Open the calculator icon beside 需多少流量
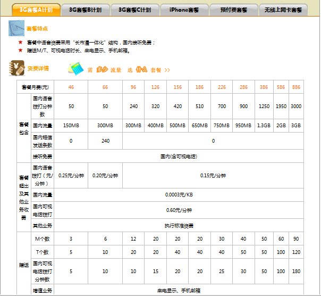The width and height of the screenshot is (321, 296). 76,69
